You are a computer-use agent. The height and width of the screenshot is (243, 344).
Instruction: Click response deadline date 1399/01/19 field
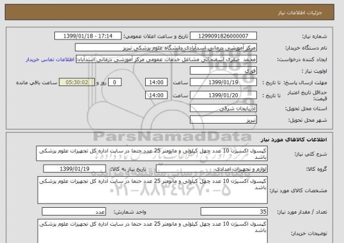tap(223, 82)
